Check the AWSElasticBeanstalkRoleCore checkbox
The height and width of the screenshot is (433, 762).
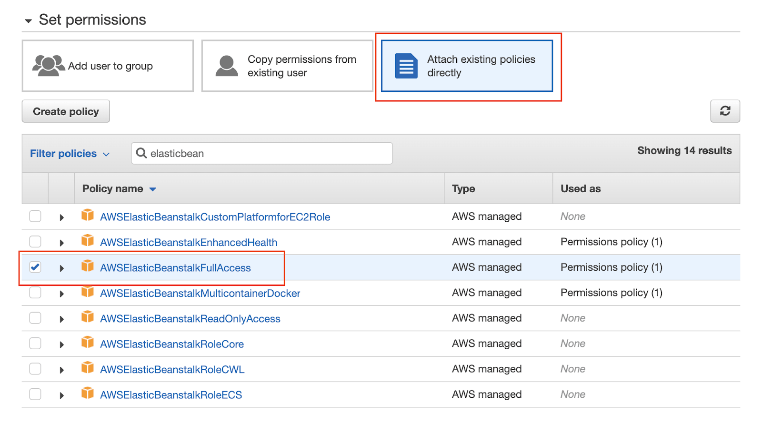click(35, 343)
